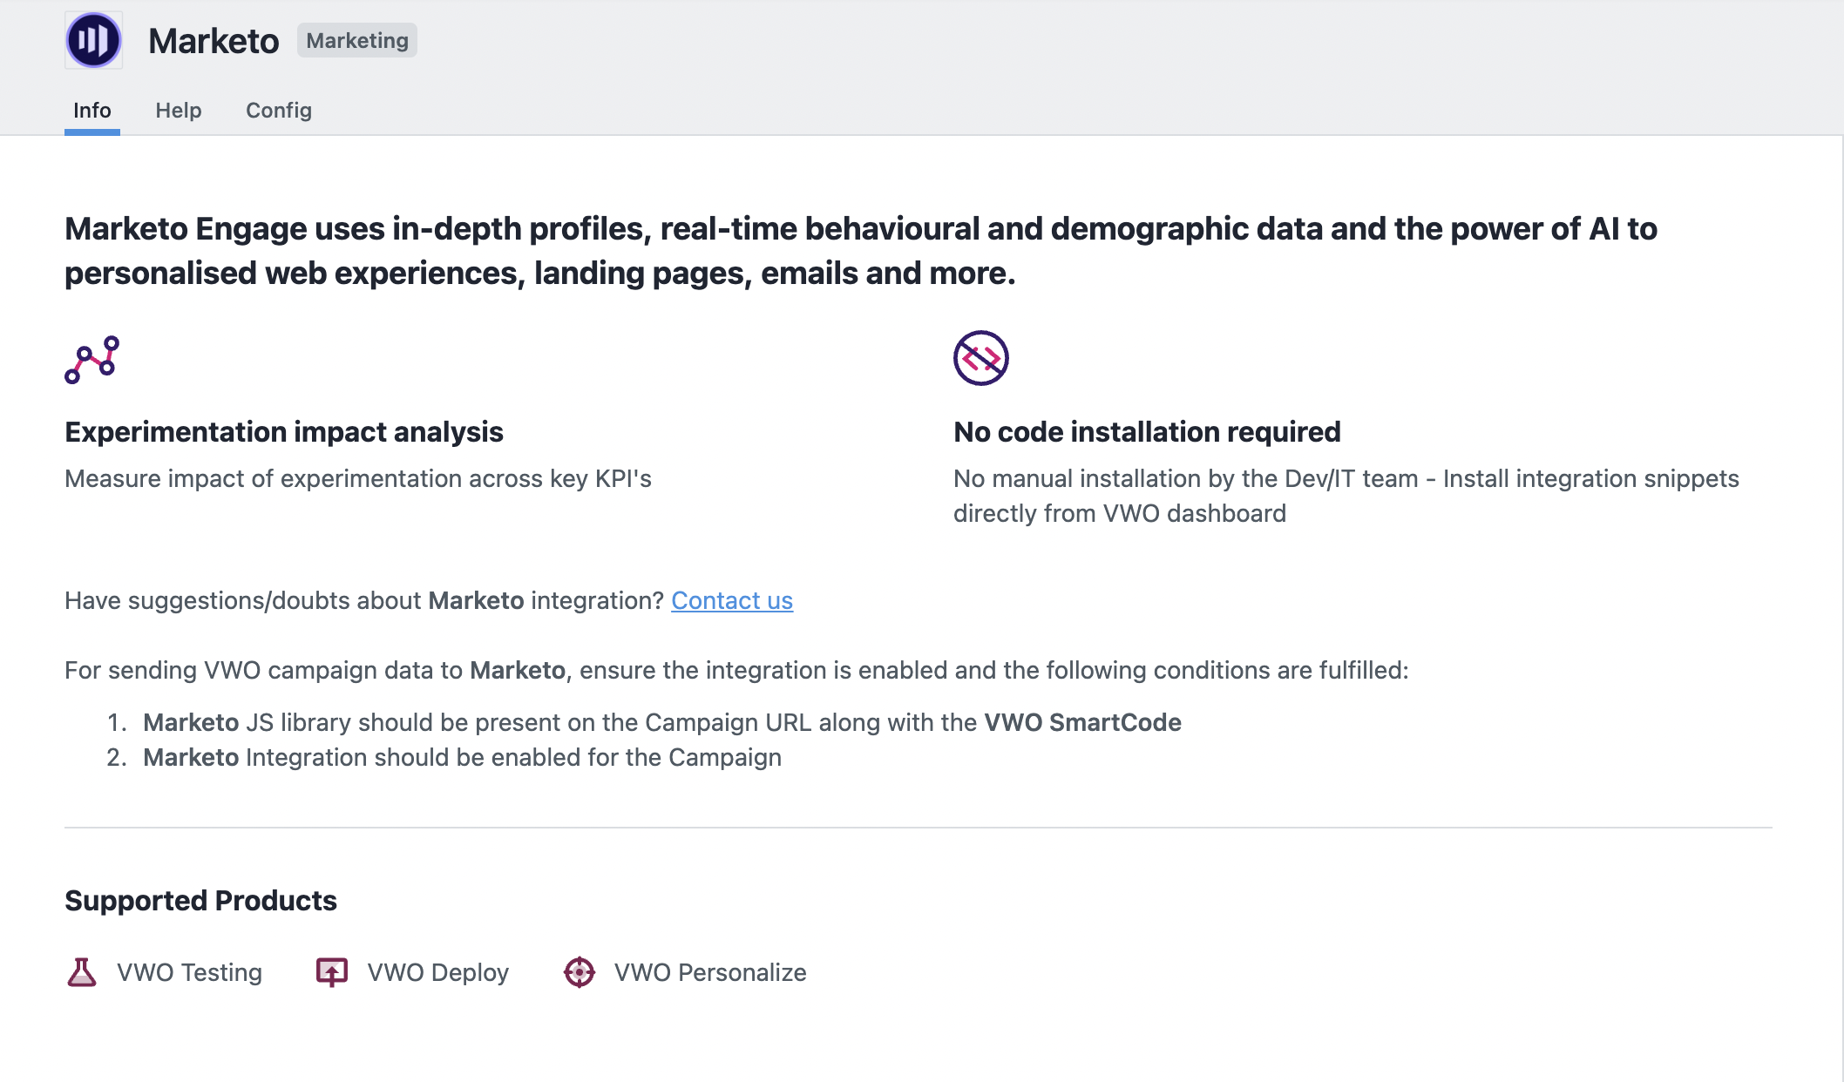The width and height of the screenshot is (1844, 1082).
Task: Click the Marketo Engage description headline
Action: click(x=861, y=251)
